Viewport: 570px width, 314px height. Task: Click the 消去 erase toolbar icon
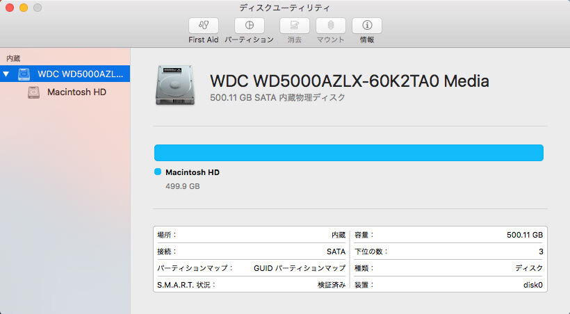pyautogui.click(x=295, y=26)
